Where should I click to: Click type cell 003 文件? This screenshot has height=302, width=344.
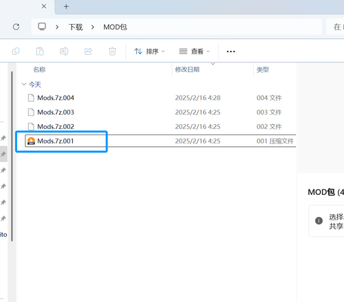coord(269,113)
